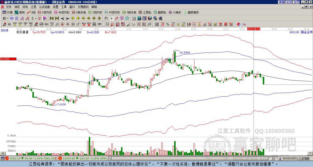Open the candlestick style dropdown arrow
The width and height of the screenshot is (313, 167).
[x=36, y=18]
